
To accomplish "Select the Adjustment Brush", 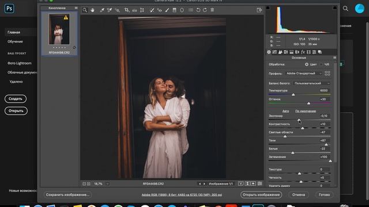I will [x=167, y=10].
